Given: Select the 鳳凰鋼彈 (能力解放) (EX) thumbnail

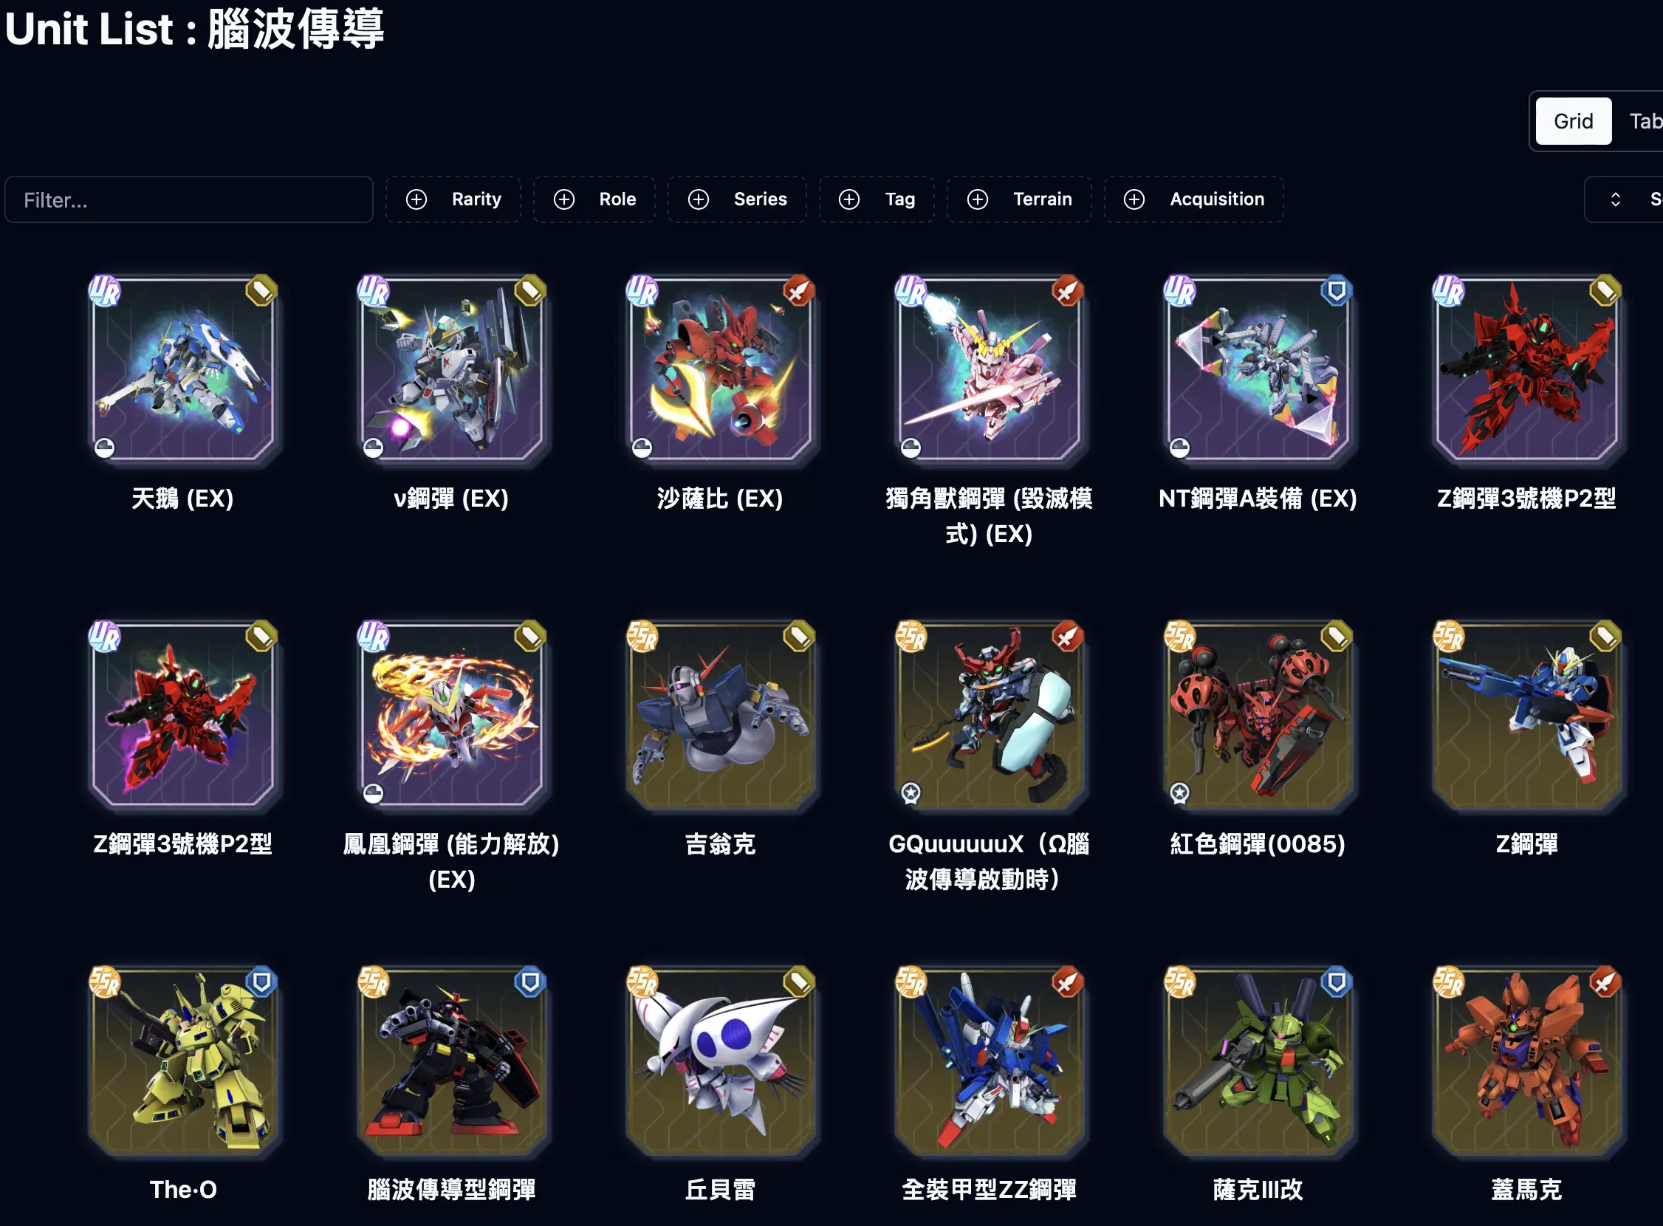Looking at the screenshot, I should [x=452, y=714].
